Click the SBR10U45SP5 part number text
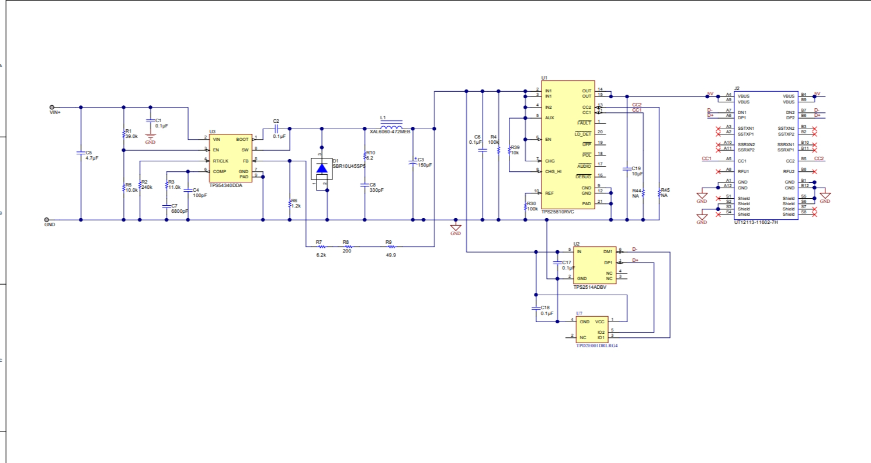The width and height of the screenshot is (871, 463). point(349,166)
